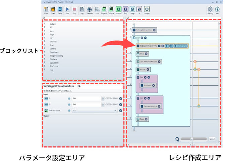Click the Load file icon
This screenshot has height=168, width=237.
pyautogui.click(x=53, y=10)
